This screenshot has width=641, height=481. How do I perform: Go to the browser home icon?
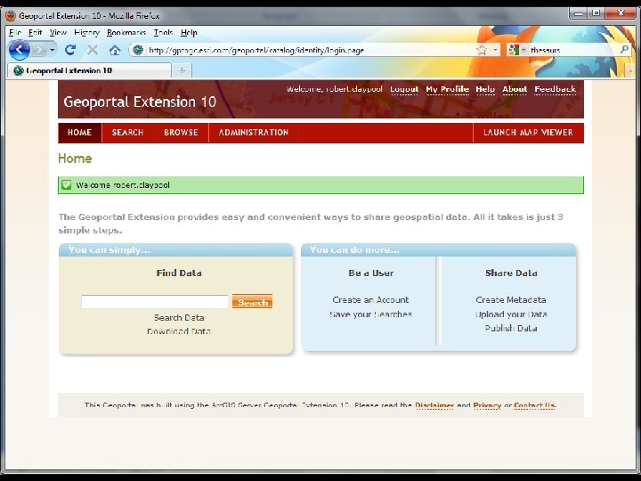[115, 50]
